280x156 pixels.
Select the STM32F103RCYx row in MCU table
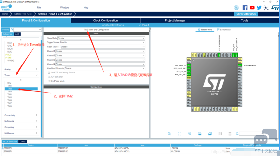(x=140, y=151)
